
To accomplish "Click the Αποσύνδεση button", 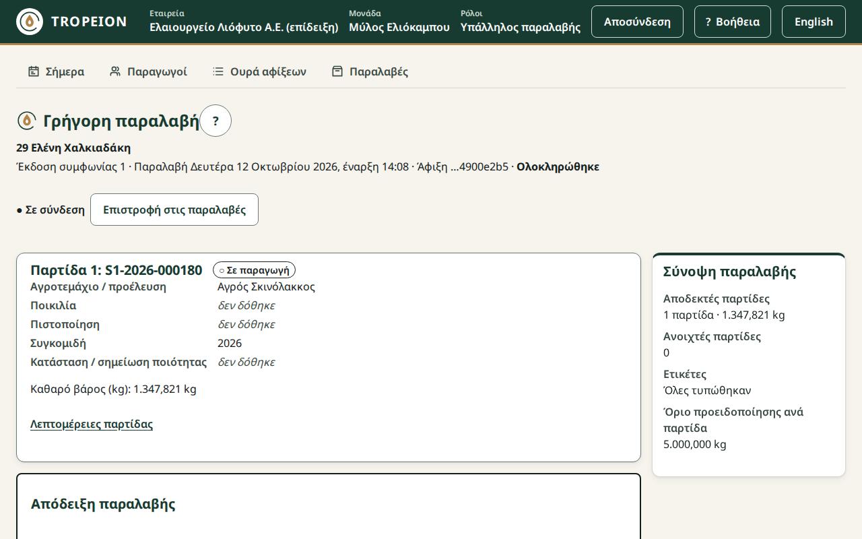I will pyautogui.click(x=637, y=22).
